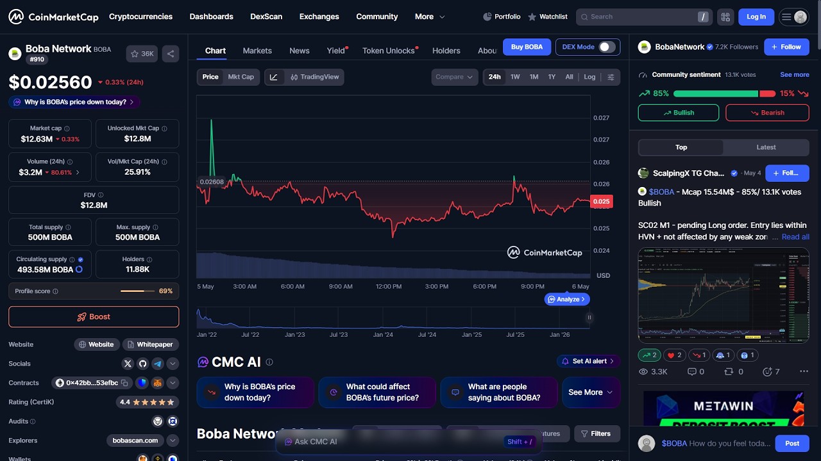Screen dimensions: 821x461
Task: Open the News tab
Action: [300, 51]
